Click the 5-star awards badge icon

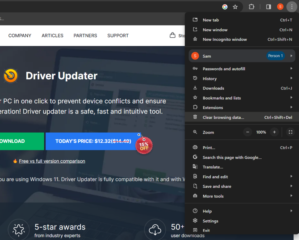click(18, 229)
